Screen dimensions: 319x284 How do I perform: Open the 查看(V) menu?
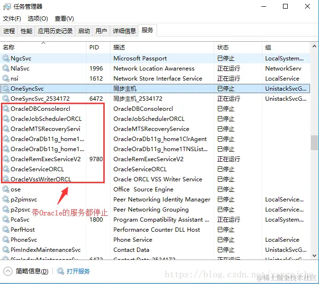click(x=64, y=19)
